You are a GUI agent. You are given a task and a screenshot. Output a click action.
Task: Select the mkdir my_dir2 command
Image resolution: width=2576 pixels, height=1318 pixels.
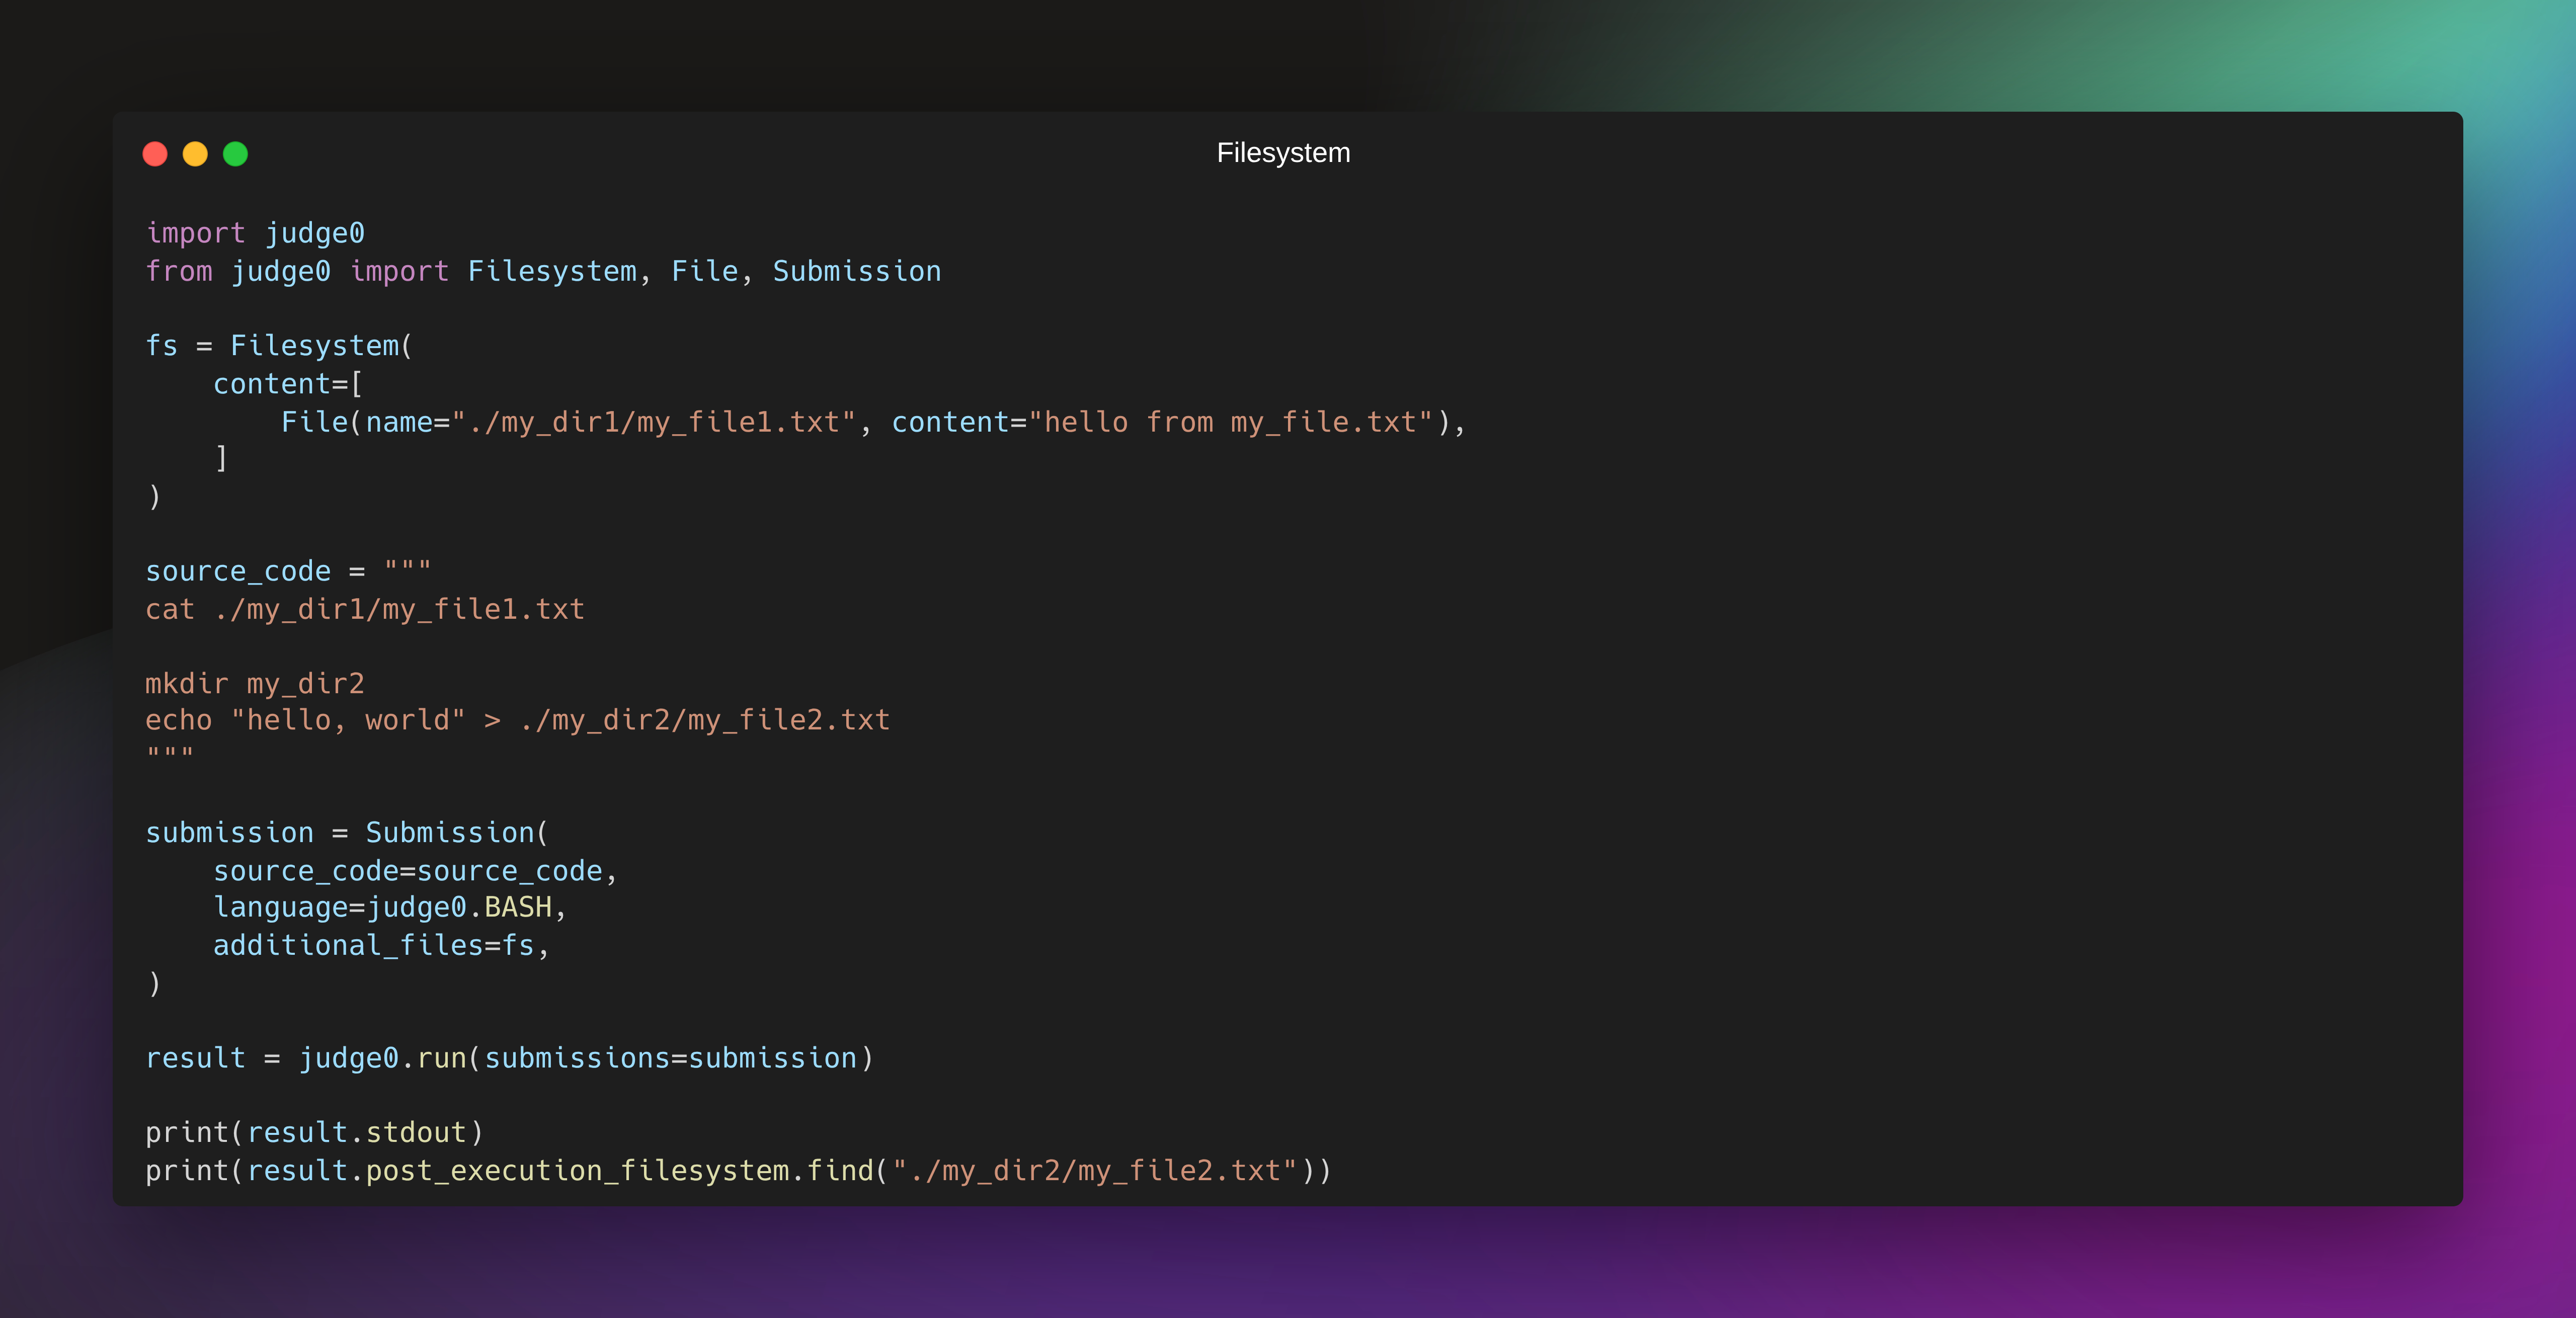coord(255,683)
